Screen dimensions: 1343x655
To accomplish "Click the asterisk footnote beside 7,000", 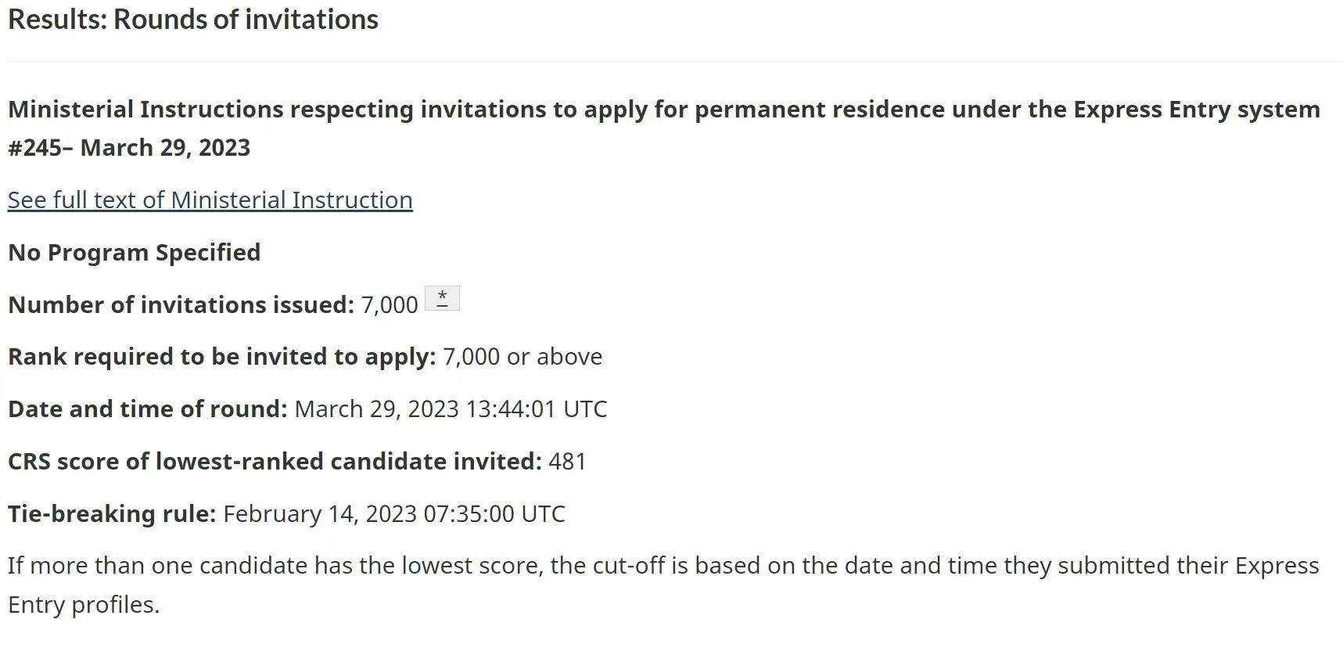I will tap(442, 298).
